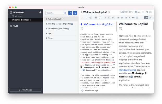Open note '3. Synchronising your notes'
The height and width of the screenshot is (104, 162).
pyautogui.click(x=61, y=29)
